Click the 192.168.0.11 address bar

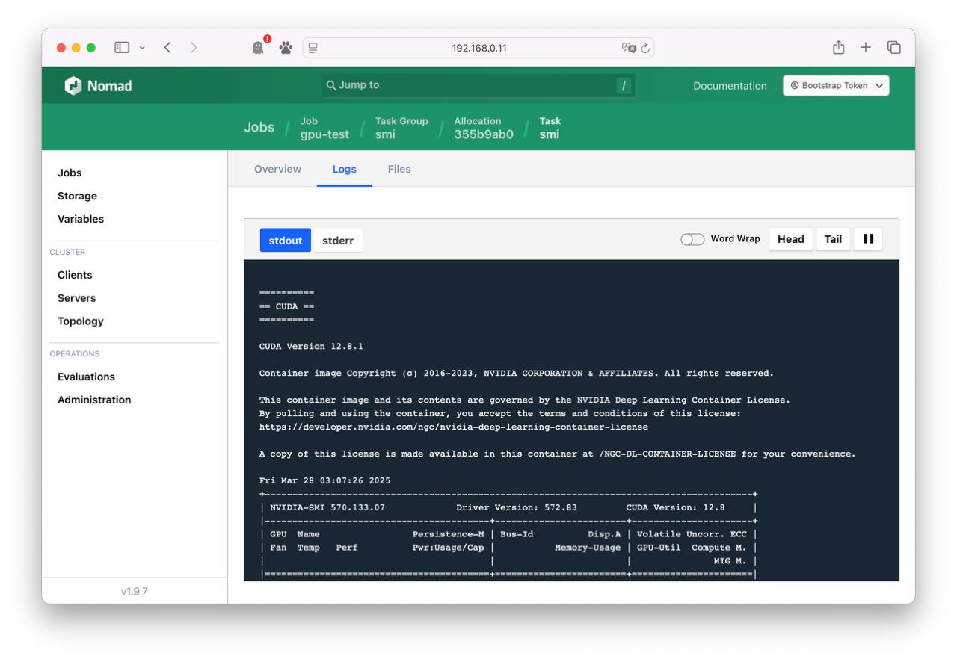coord(478,48)
